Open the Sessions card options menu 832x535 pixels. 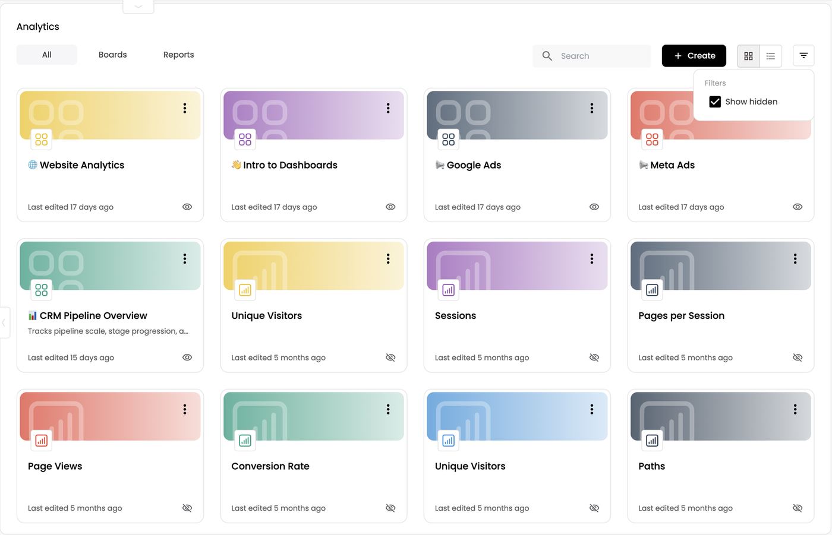tap(592, 259)
